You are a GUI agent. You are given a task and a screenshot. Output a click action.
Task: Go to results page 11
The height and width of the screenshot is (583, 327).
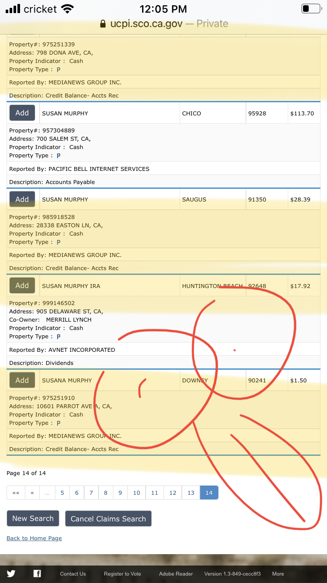[155, 493]
